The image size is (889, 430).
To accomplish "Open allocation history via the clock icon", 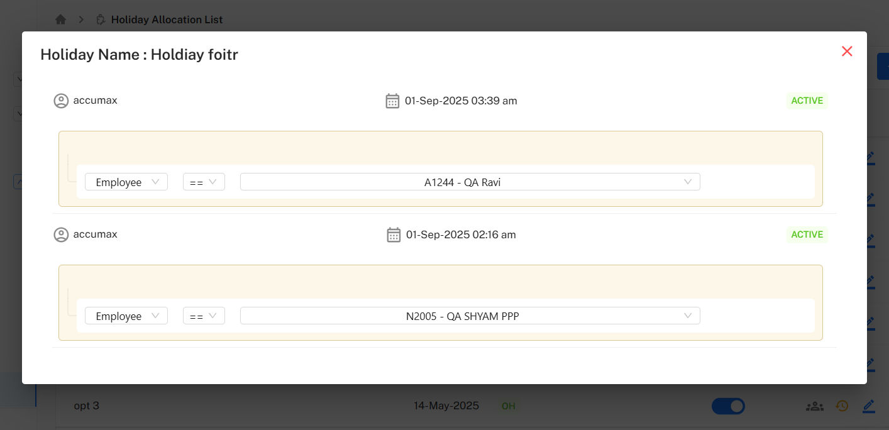I will pyautogui.click(x=842, y=406).
